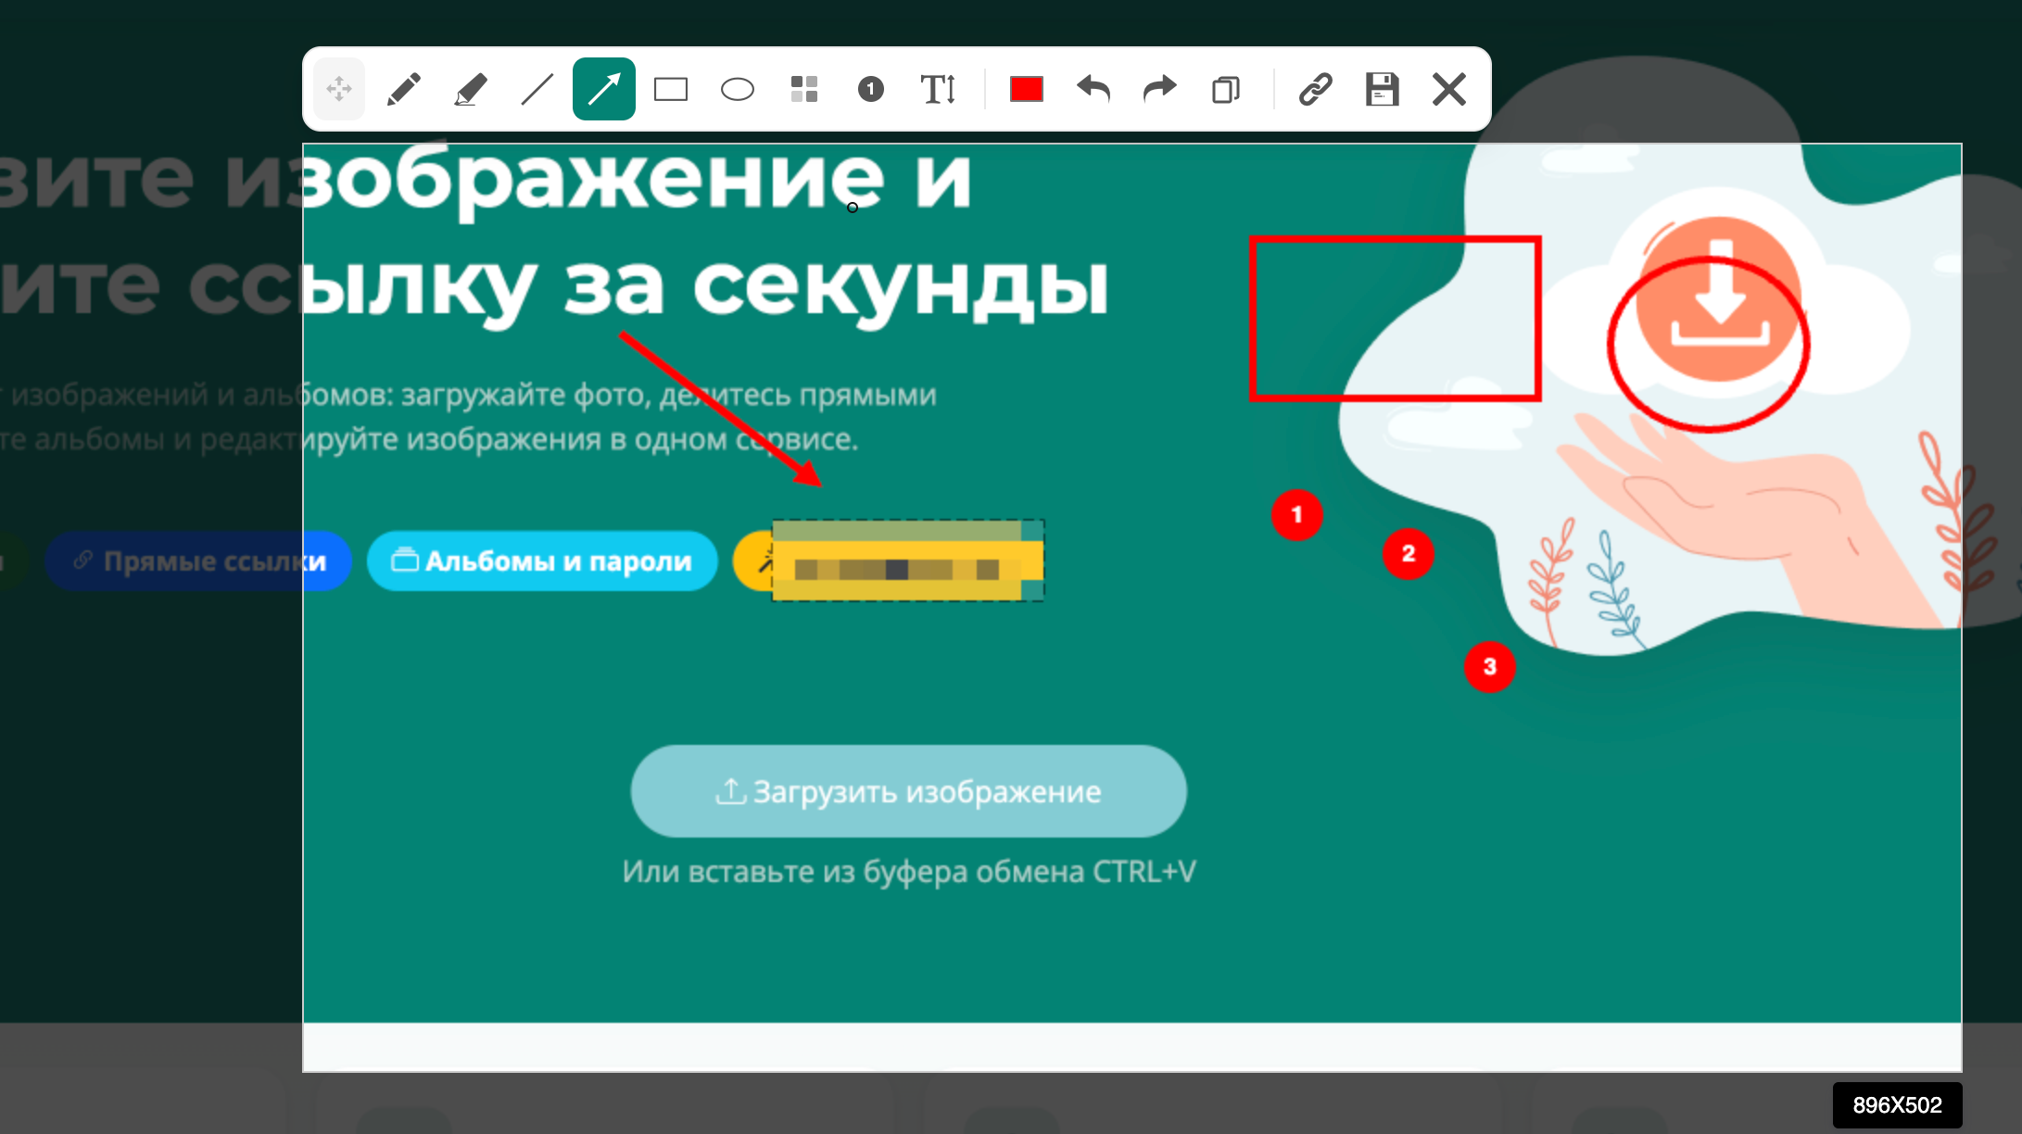
Task: Select the straight Line tool
Action: click(537, 90)
